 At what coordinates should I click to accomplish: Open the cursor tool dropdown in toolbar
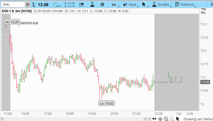coord(144,4)
